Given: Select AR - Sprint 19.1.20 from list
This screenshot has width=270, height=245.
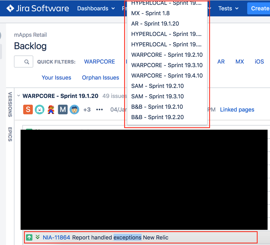Looking at the screenshot, I should coord(167,24).
